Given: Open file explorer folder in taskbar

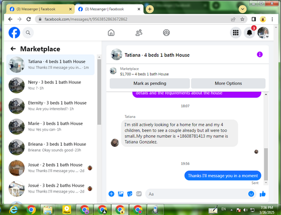Looking at the screenshot, I should [48, 209].
